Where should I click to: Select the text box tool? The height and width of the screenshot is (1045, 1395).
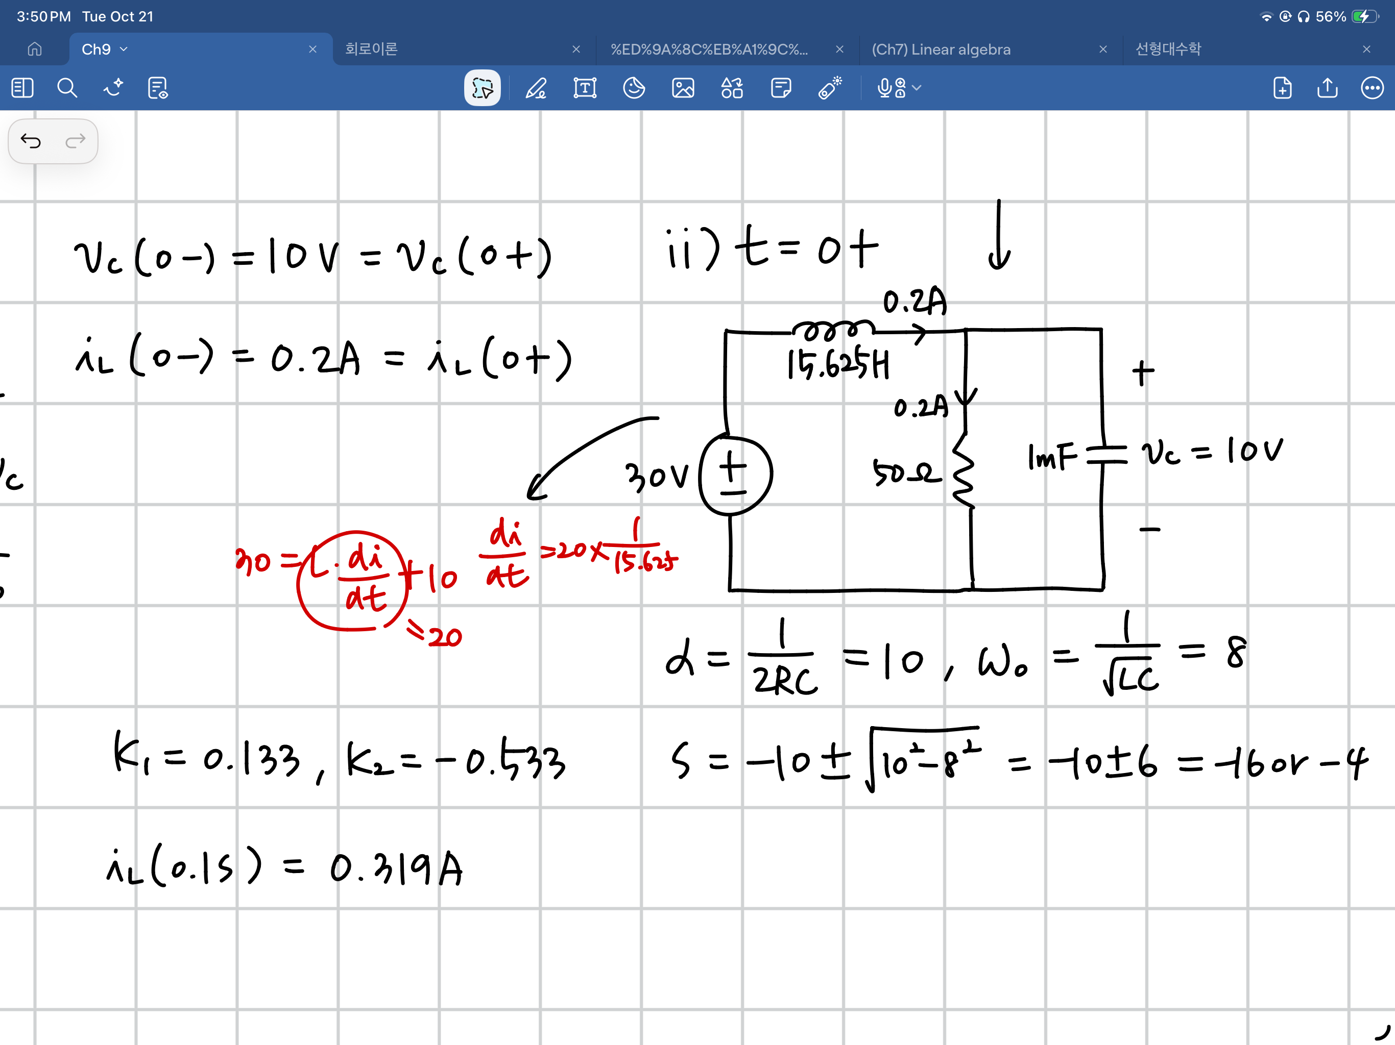point(585,88)
